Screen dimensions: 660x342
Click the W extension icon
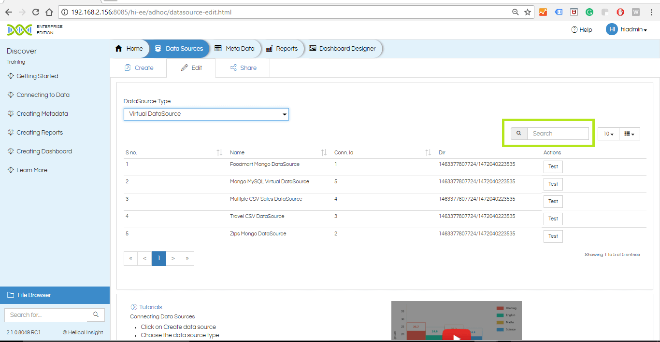pos(636,12)
